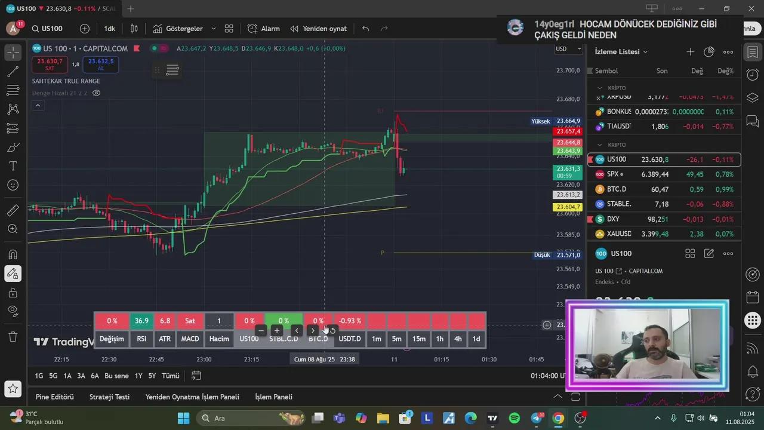764x430 pixels.
Task: Open the USD currency dropdown
Action: [568, 49]
